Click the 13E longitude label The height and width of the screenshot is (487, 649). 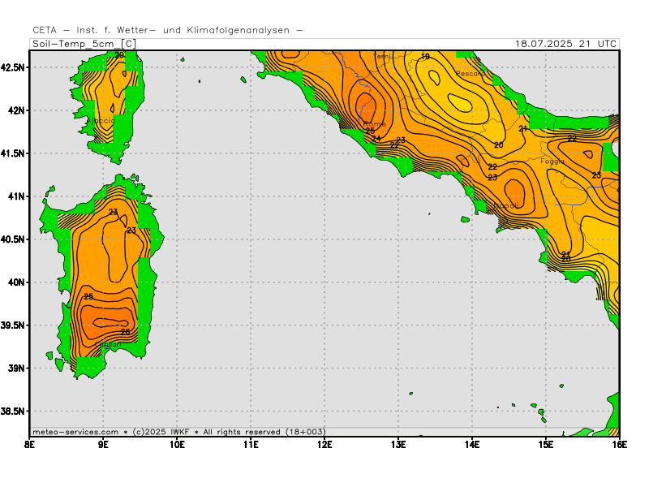coord(398,445)
